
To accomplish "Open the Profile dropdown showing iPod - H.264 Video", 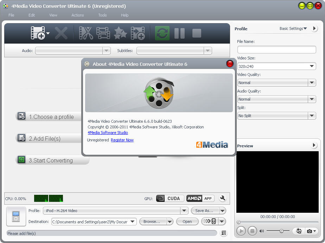I will tap(184, 211).
